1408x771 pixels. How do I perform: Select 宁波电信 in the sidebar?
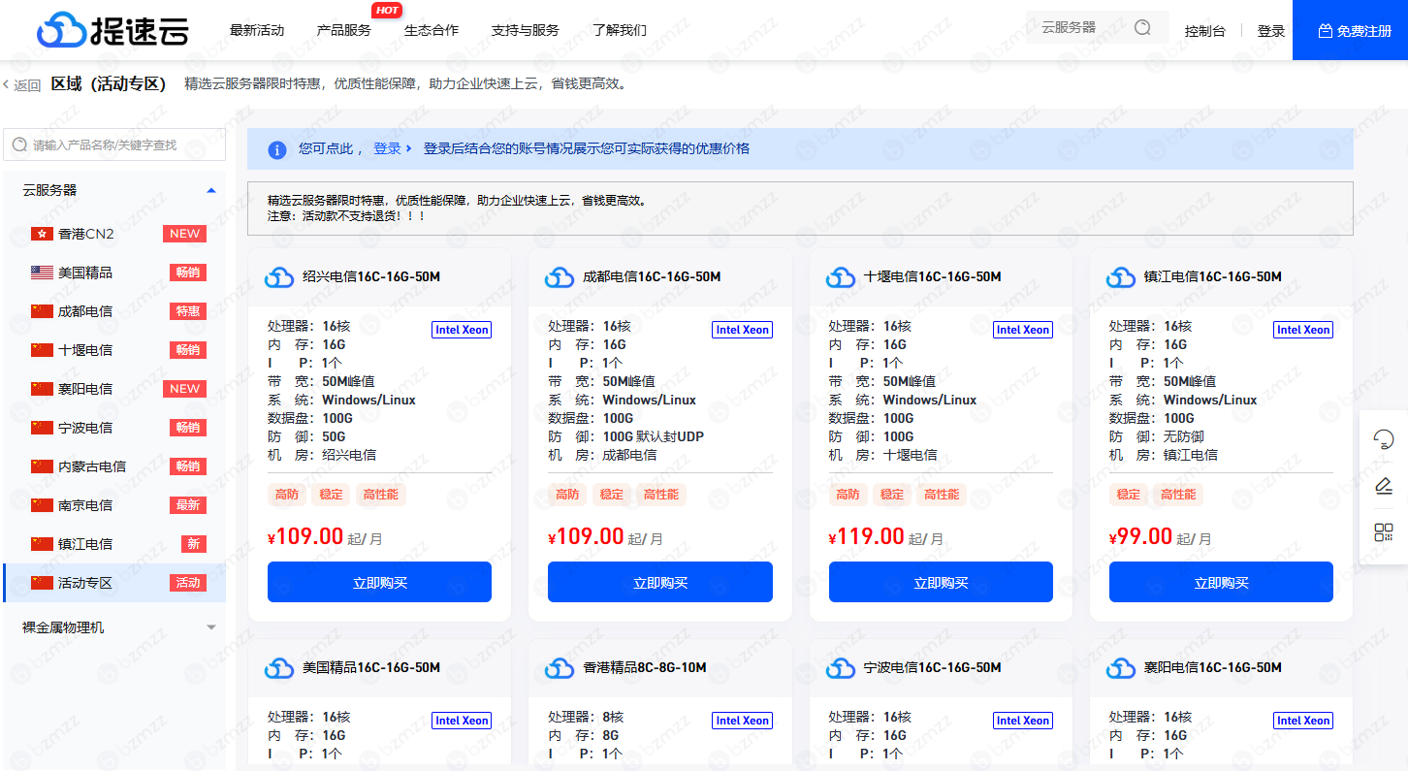(x=114, y=428)
